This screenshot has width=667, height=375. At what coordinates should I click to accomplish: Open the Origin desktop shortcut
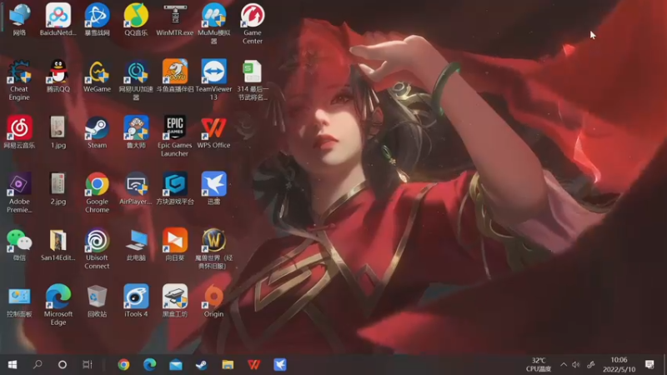click(213, 301)
